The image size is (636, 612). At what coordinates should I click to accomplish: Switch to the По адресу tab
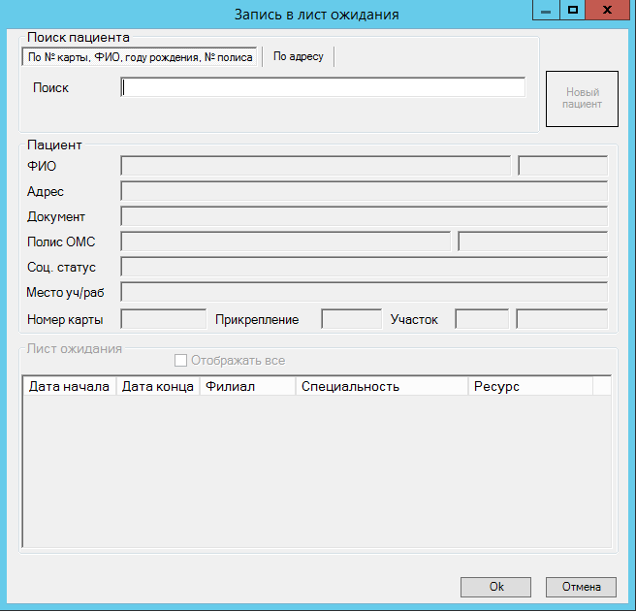pos(298,57)
